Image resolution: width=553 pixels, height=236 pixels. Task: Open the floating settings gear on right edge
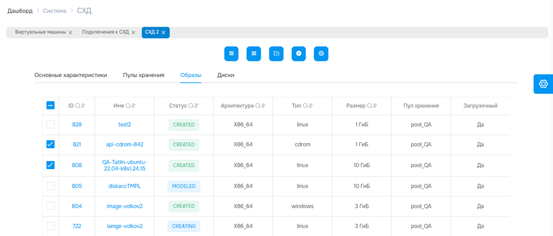543,83
